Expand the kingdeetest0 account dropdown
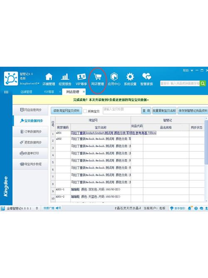The width and height of the screenshot is (208, 278). (x=38, y=83)
